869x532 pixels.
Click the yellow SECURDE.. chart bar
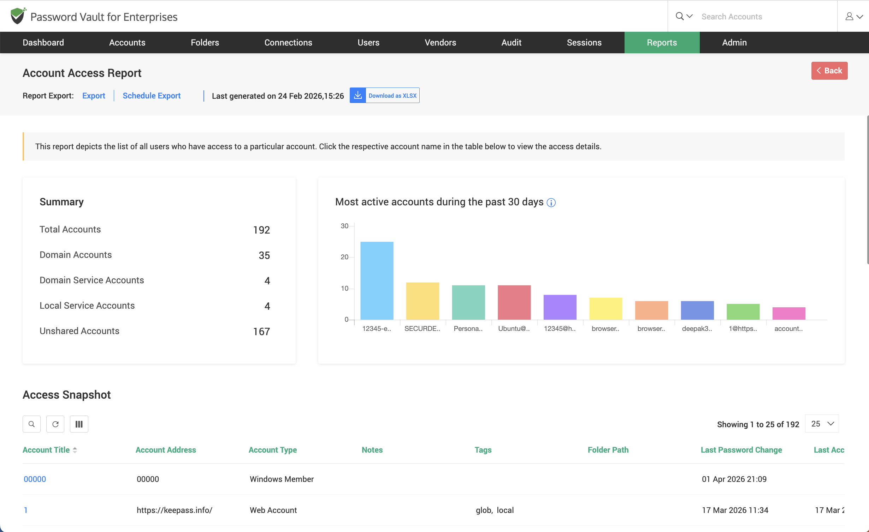tap(422, 301)
